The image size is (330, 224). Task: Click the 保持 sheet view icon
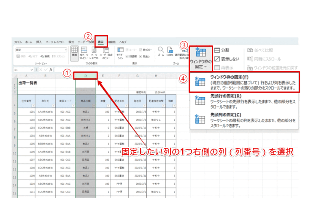(x=18, y=56)
